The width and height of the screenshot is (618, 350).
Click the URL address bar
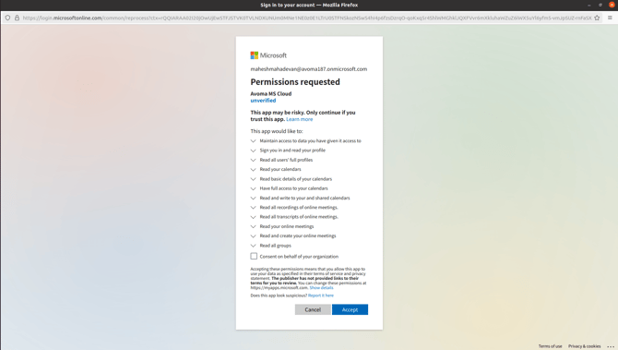pos(306,18)
